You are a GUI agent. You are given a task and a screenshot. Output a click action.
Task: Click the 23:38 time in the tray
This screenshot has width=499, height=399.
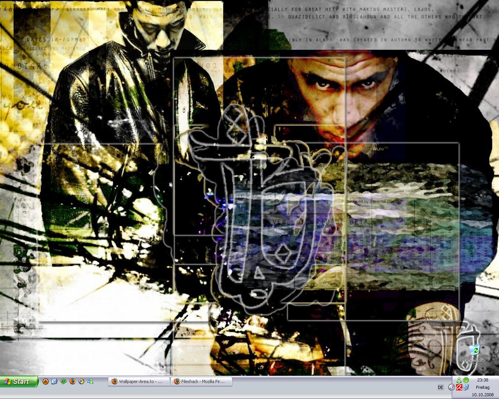(x=483, y=380)
